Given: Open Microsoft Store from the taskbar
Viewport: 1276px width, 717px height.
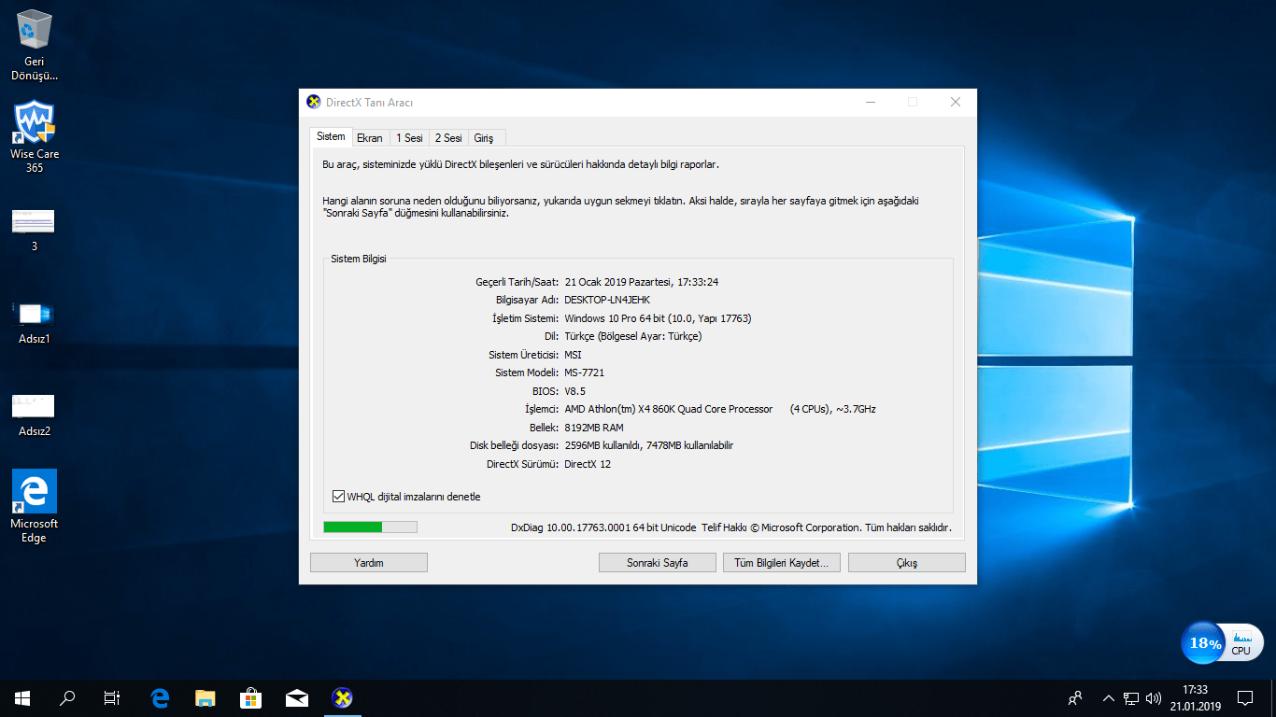Looking at the screenshot, I should [251, 697].
